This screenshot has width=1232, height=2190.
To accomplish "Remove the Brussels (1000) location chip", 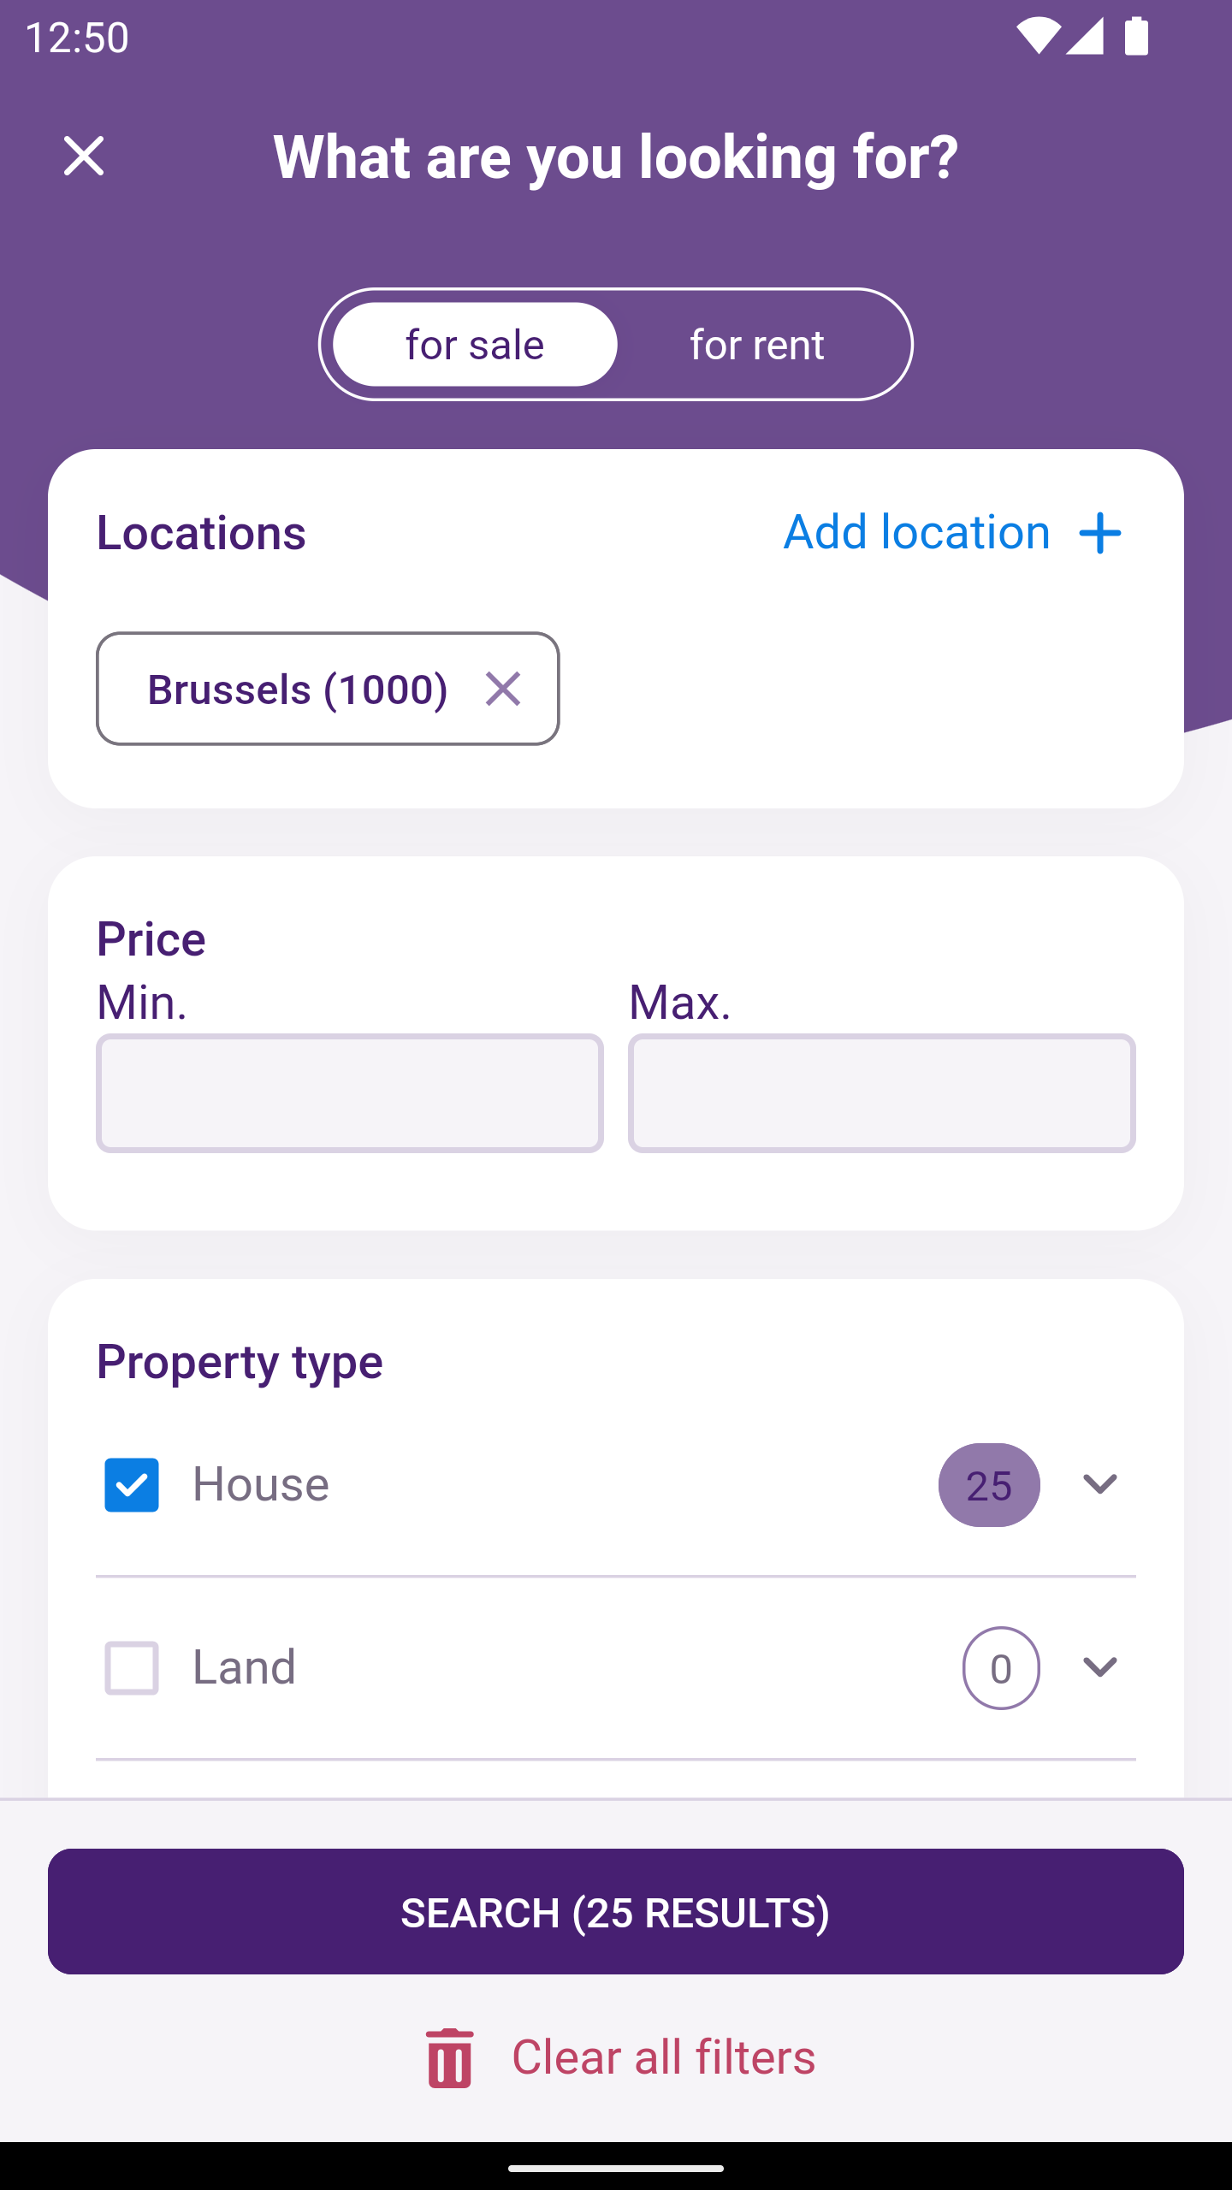I will 503,688.
